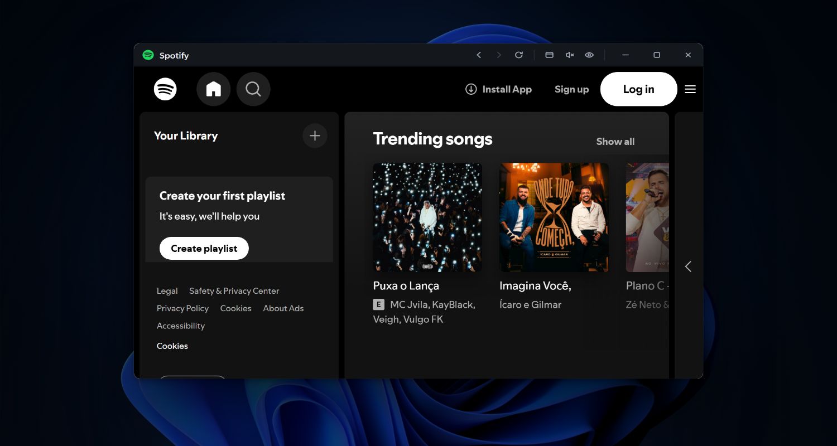This screenshot has width=837, height=446.
Task: Click the Trending songs heading
Action: click(x=432, y=139)
